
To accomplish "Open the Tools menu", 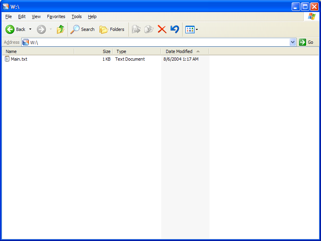I will point(77,16).
